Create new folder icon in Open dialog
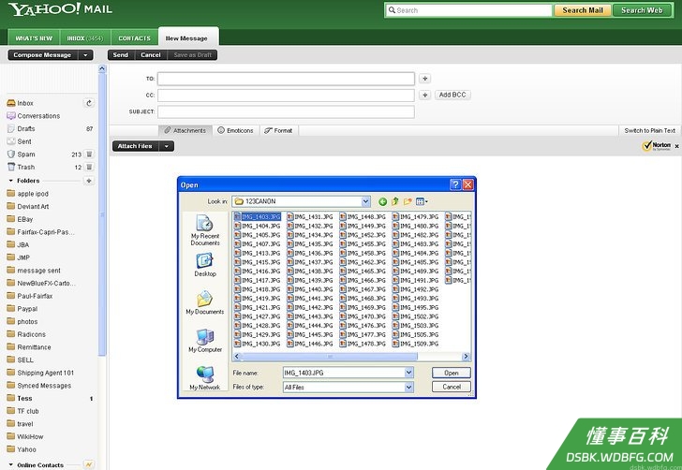Viewport: 682px width, 470px height. (x=408, y=201)
